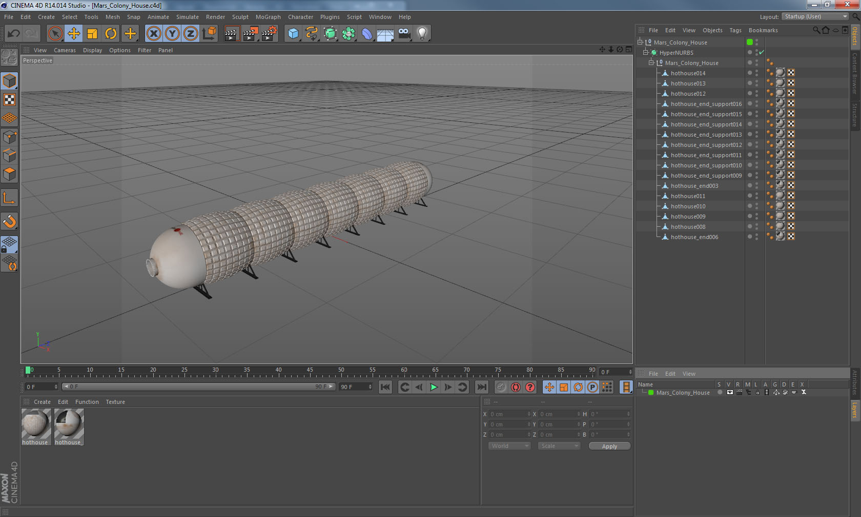Switch to Edges mode
Image resolution: width=861 pixels, height=517 pixels.
click(x=9, y=156)
